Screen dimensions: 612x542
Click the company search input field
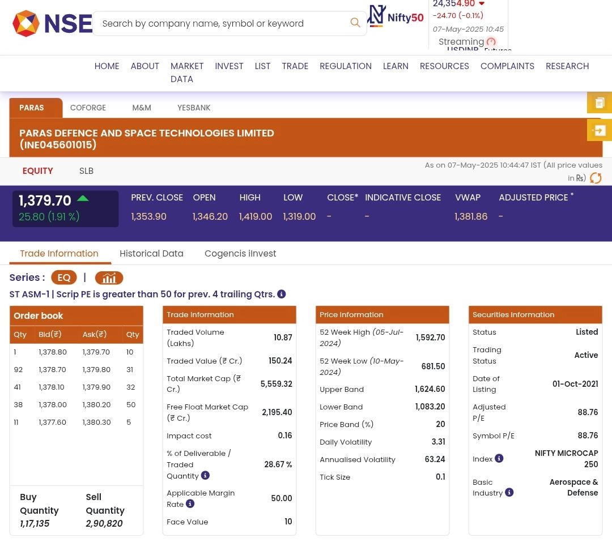click(x=221, y=23)
